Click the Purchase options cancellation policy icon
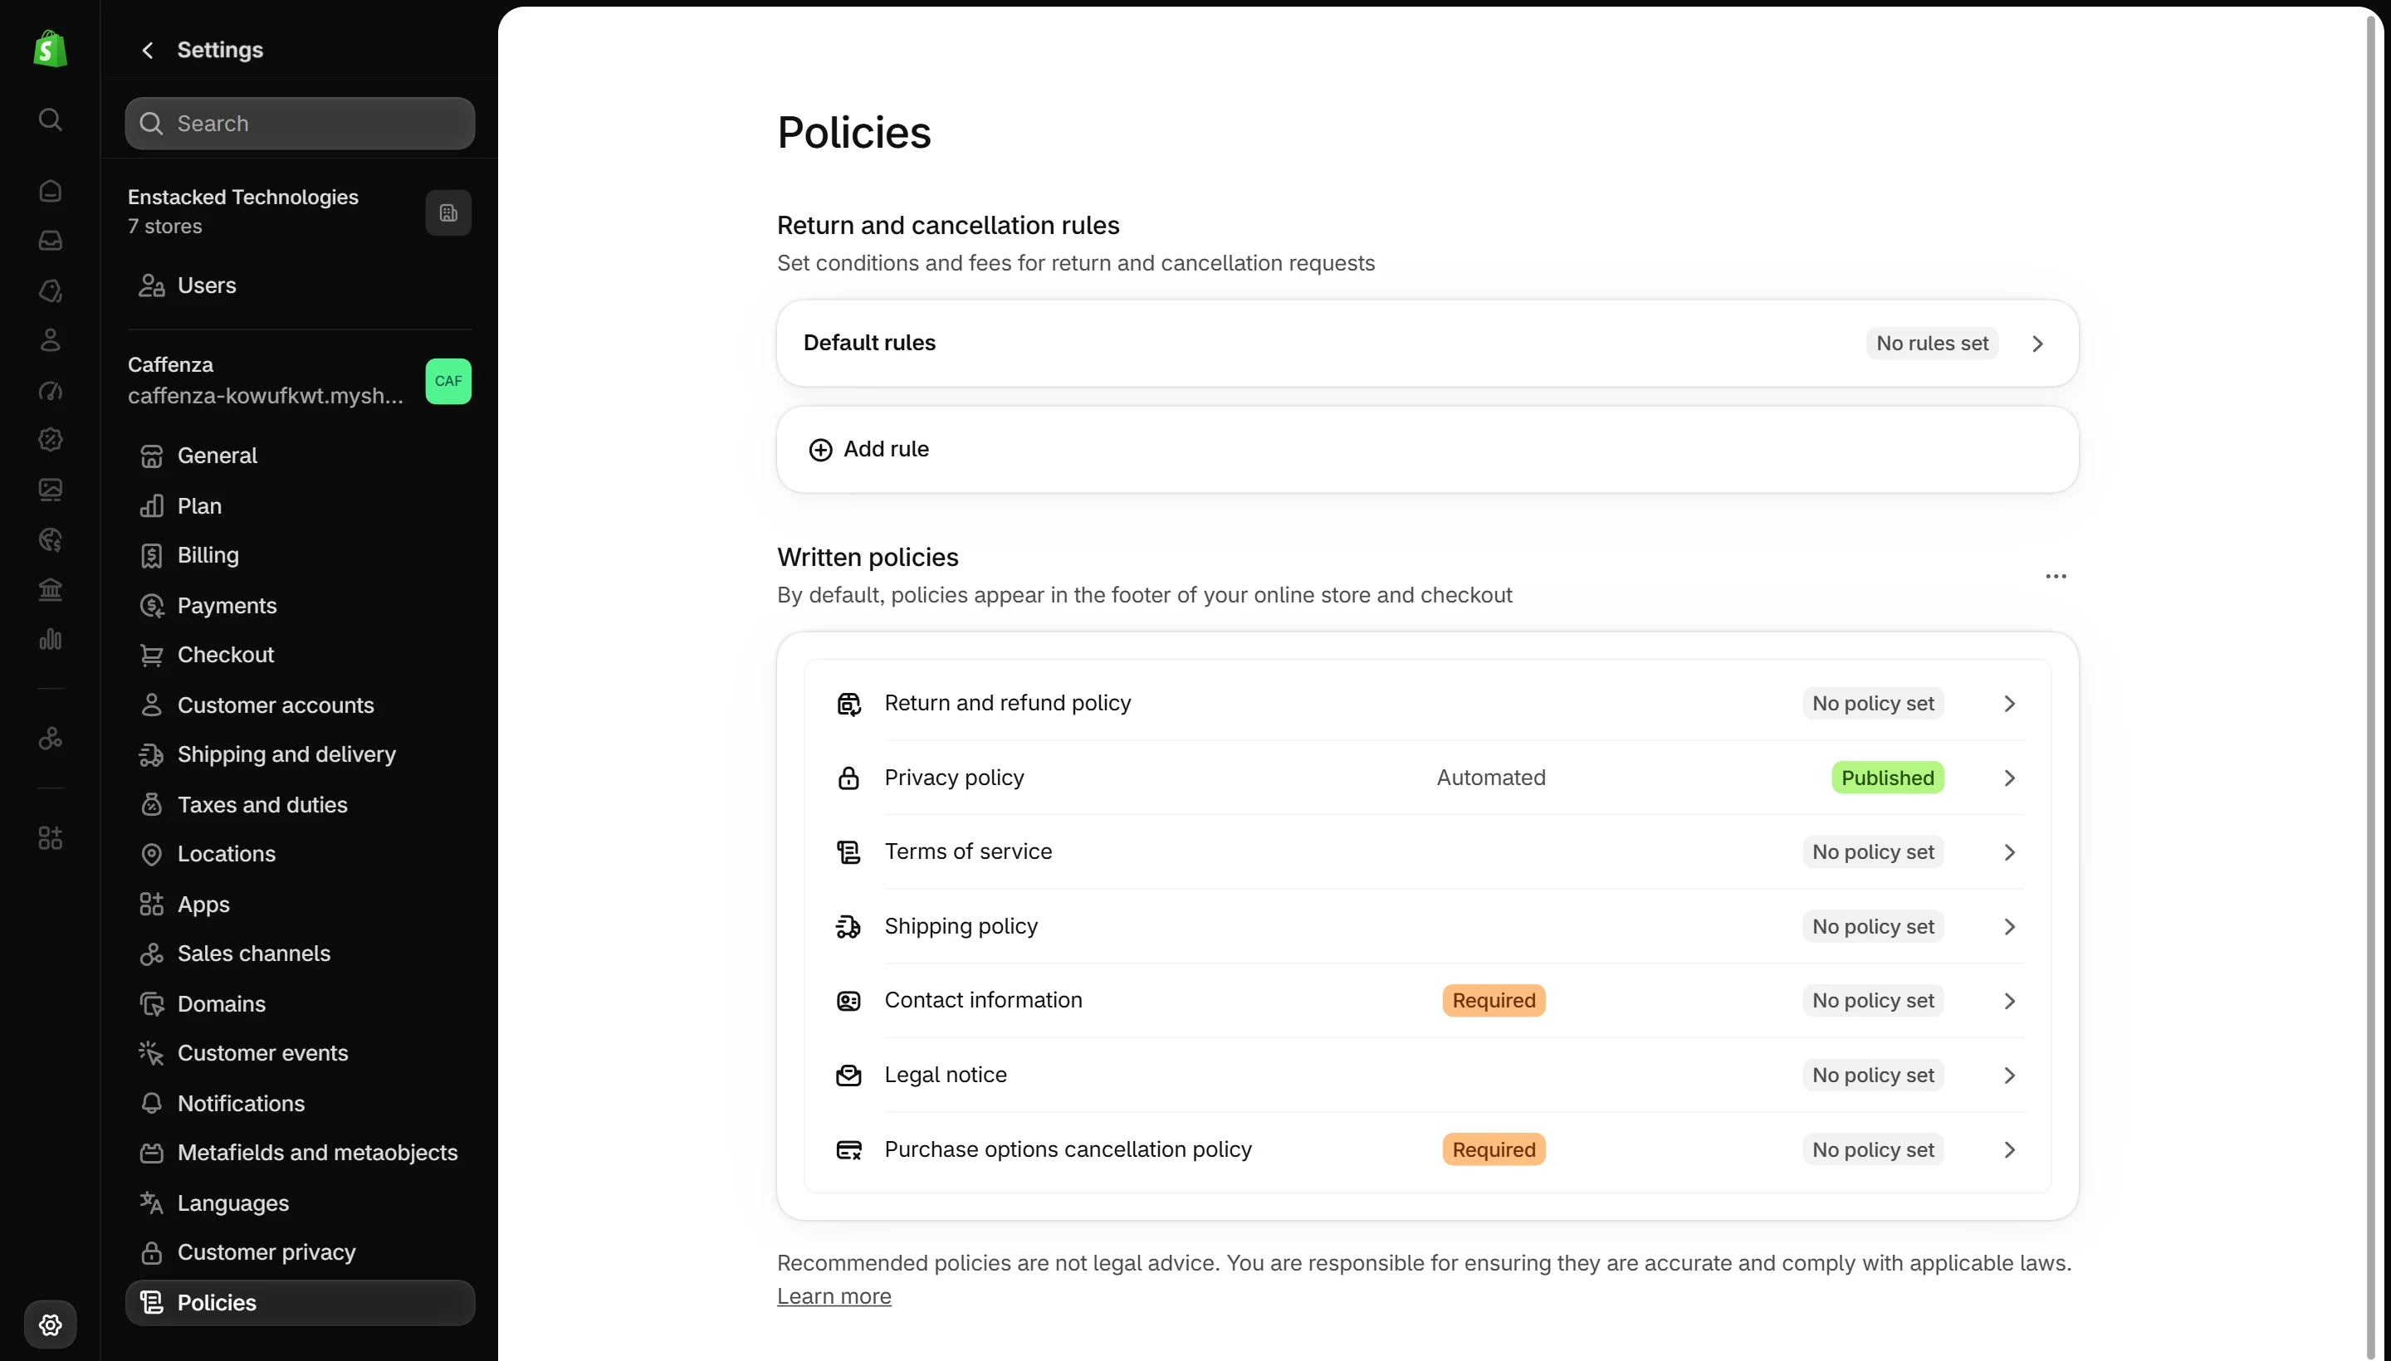The height and width of the screenshot is (1361, 2391). pos(848,1149)
